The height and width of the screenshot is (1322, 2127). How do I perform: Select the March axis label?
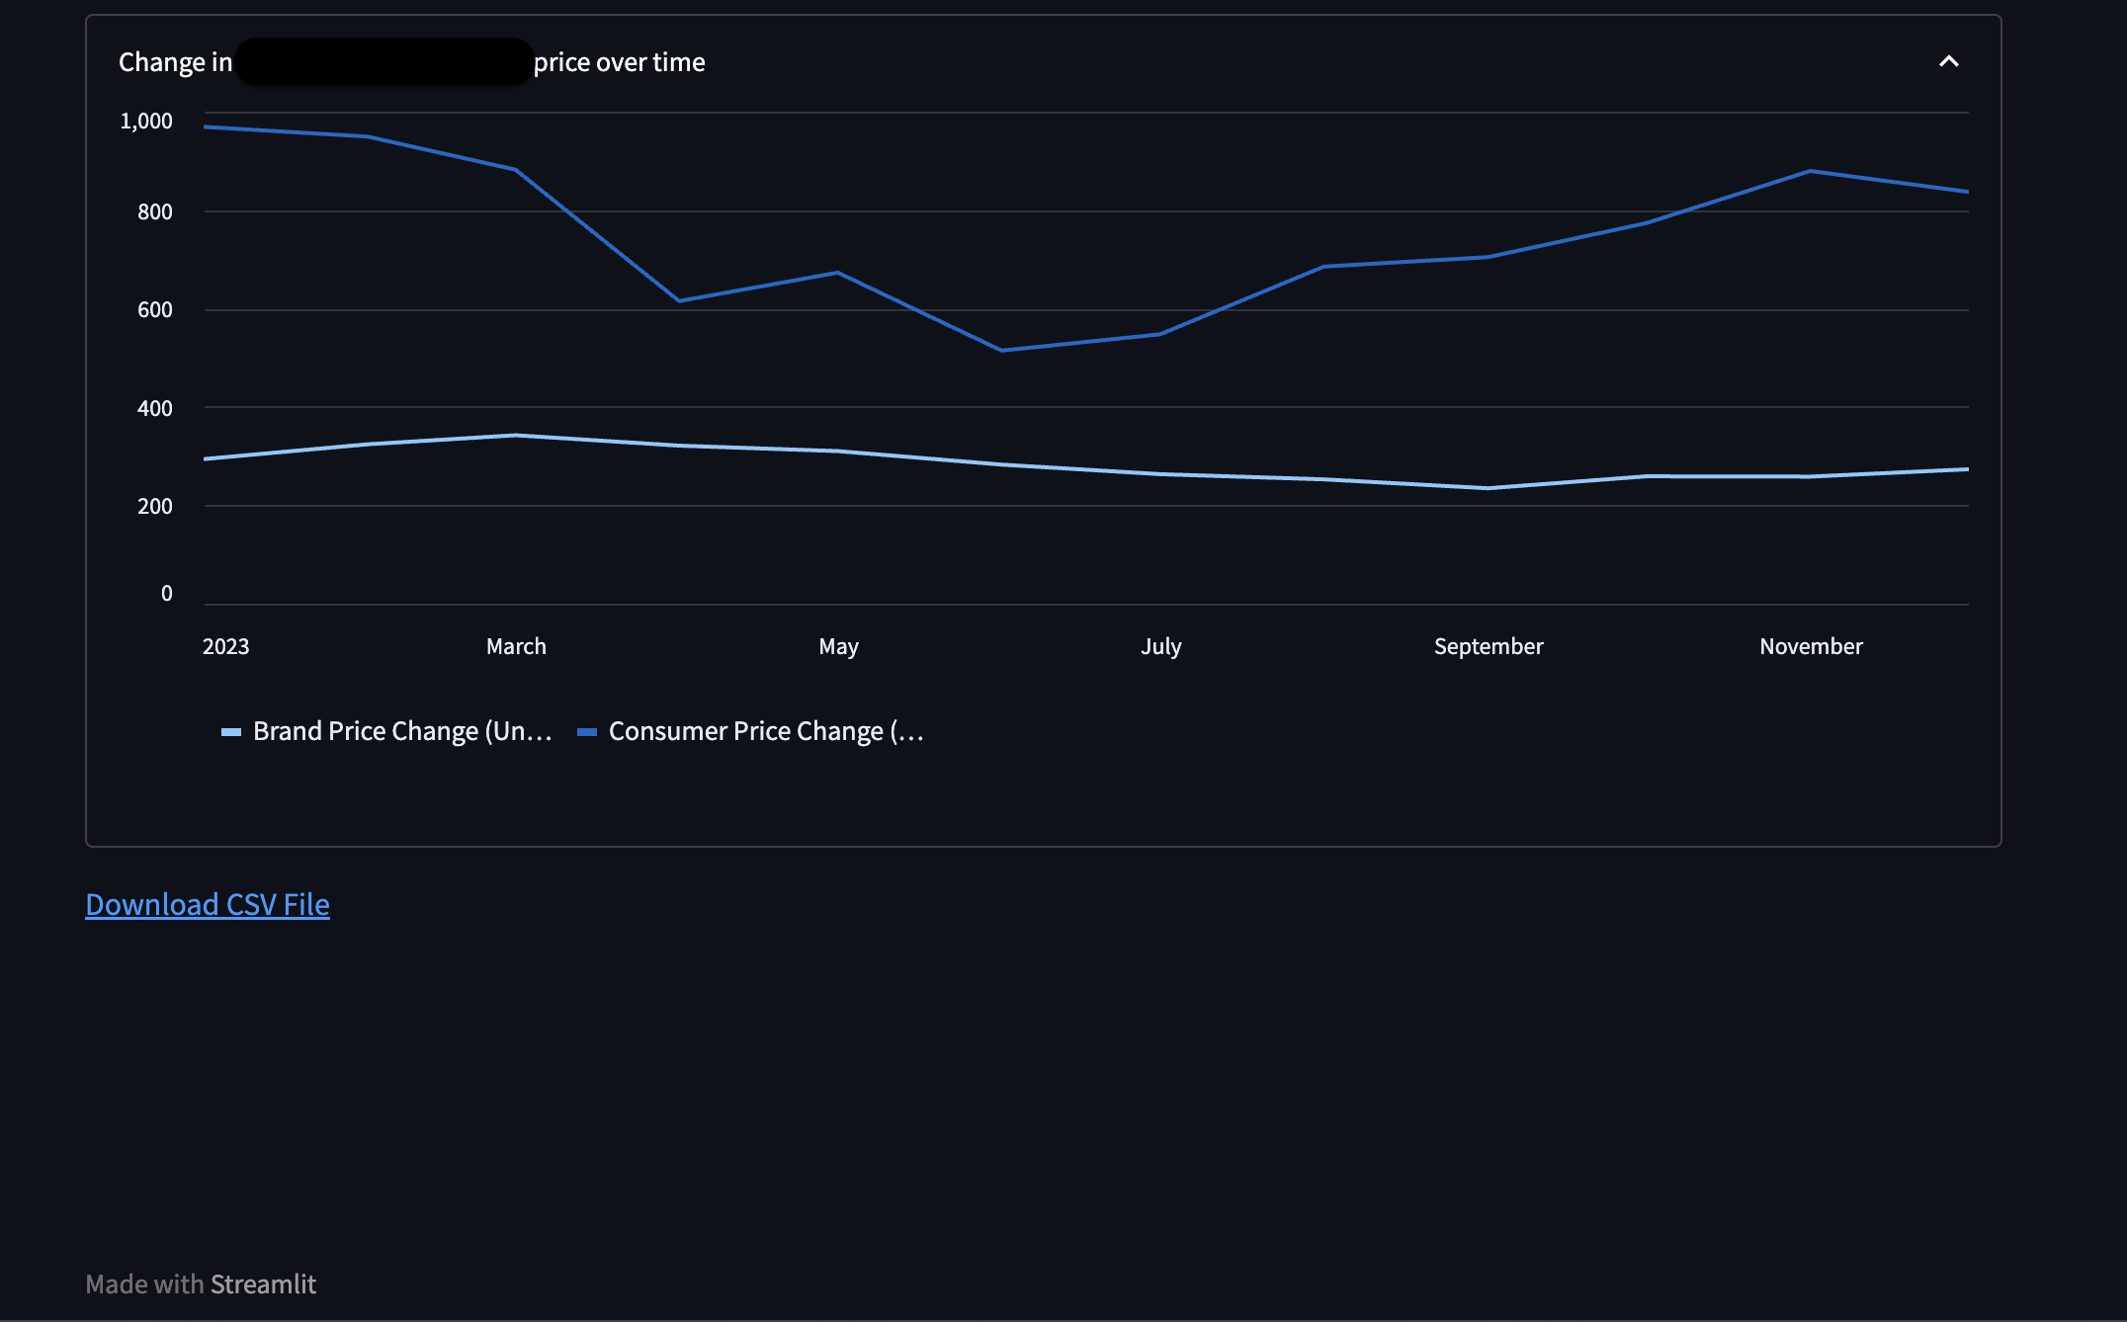pos(515,645)
